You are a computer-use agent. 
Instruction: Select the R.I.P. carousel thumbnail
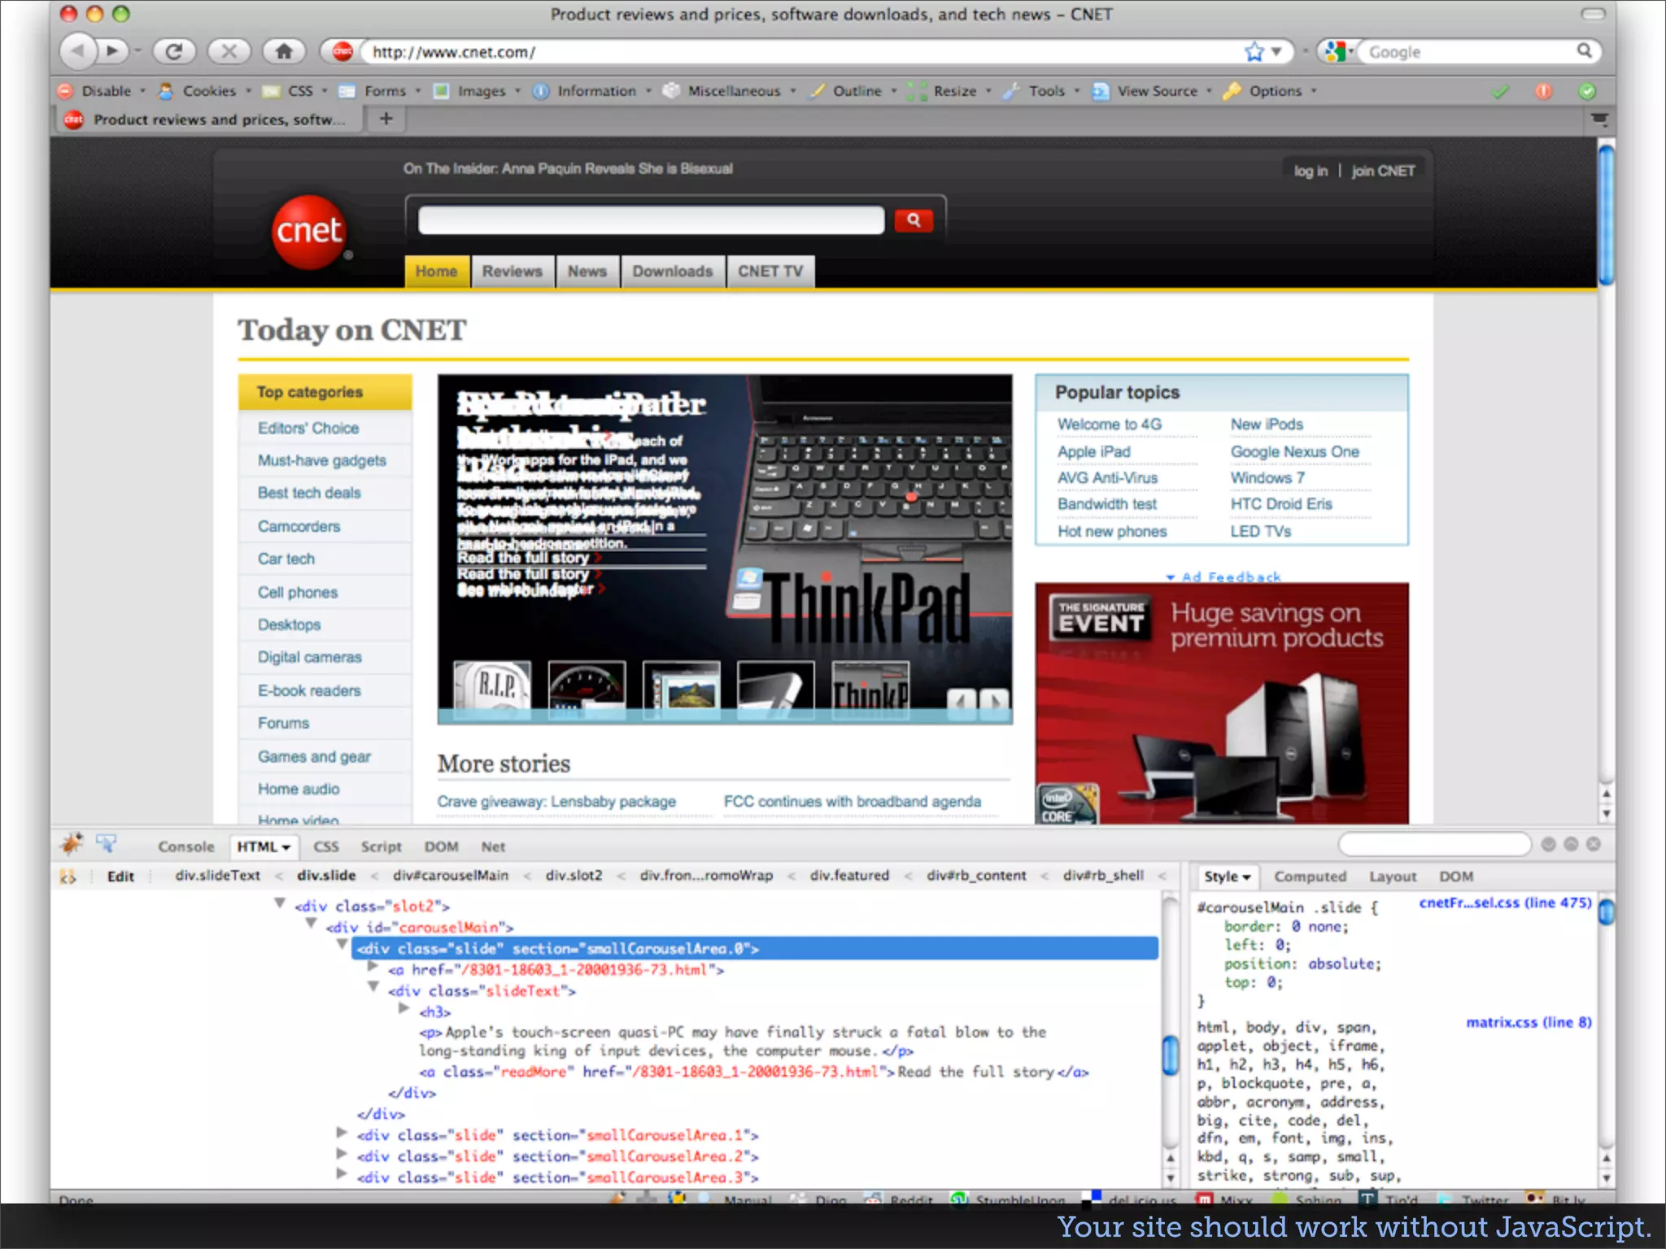(493, 689)
